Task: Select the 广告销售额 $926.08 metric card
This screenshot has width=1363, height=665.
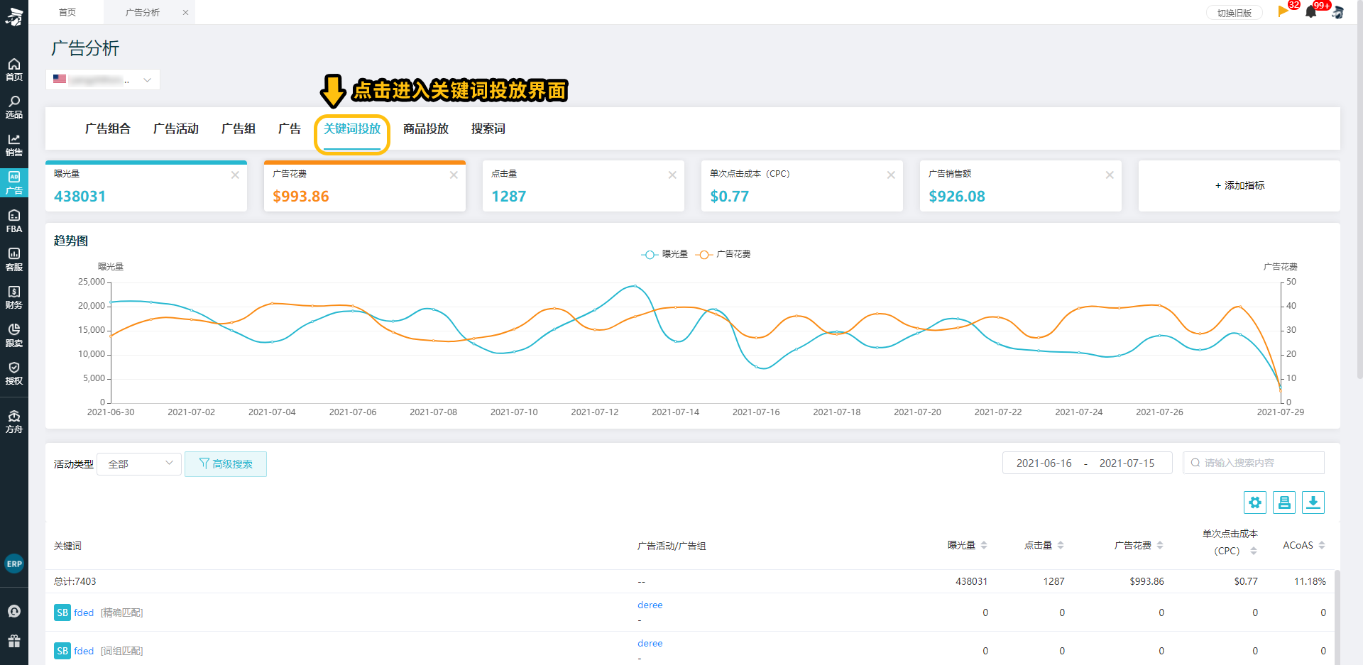Action: coord(1021,186)
